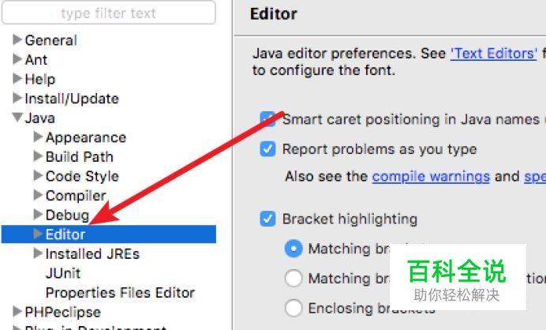
Task: Expand the Code Style triangle
Action: click(38, 176)
